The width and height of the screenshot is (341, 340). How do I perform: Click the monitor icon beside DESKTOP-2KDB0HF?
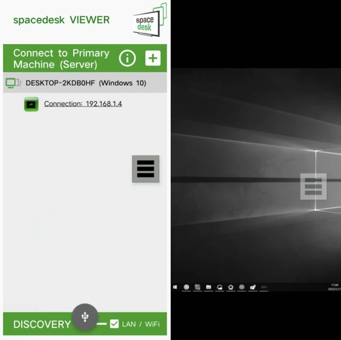[x=13, y=83]
